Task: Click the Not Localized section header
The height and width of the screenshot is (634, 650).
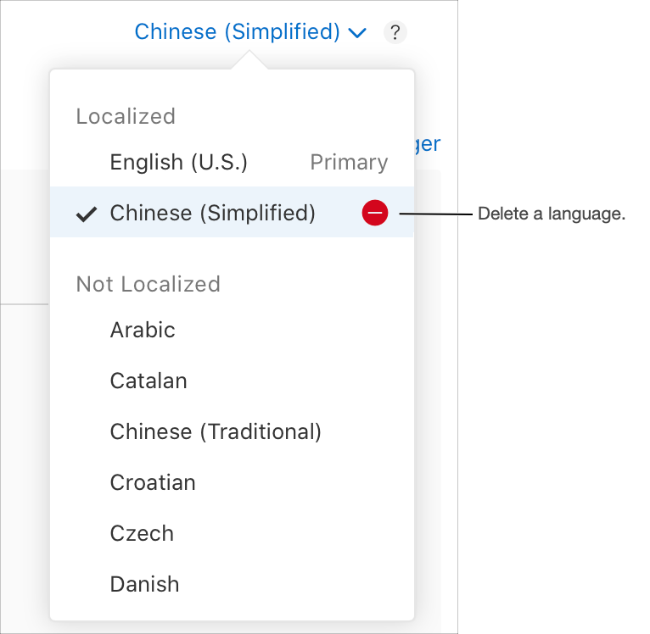Action: click(x=148, y=284)
